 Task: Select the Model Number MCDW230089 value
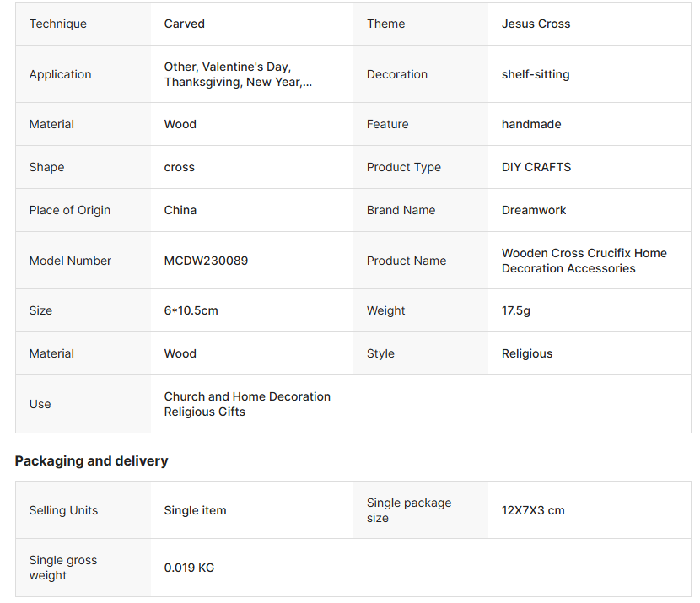tap(206, 261)
